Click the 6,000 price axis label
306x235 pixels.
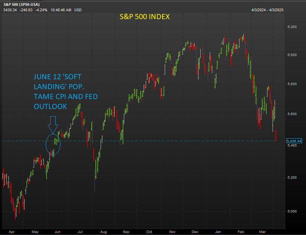point(292,55)
